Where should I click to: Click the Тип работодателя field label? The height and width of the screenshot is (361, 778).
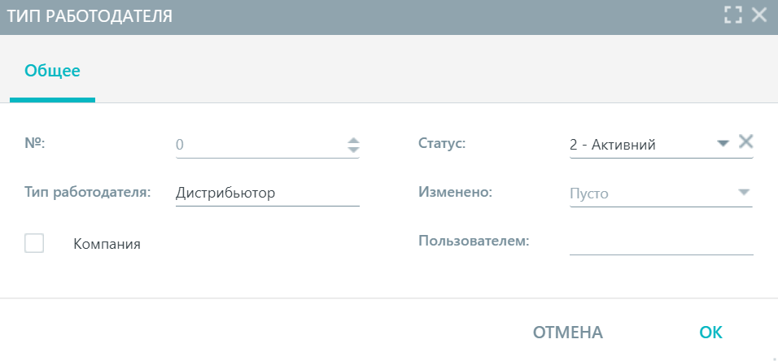(87, 193)
